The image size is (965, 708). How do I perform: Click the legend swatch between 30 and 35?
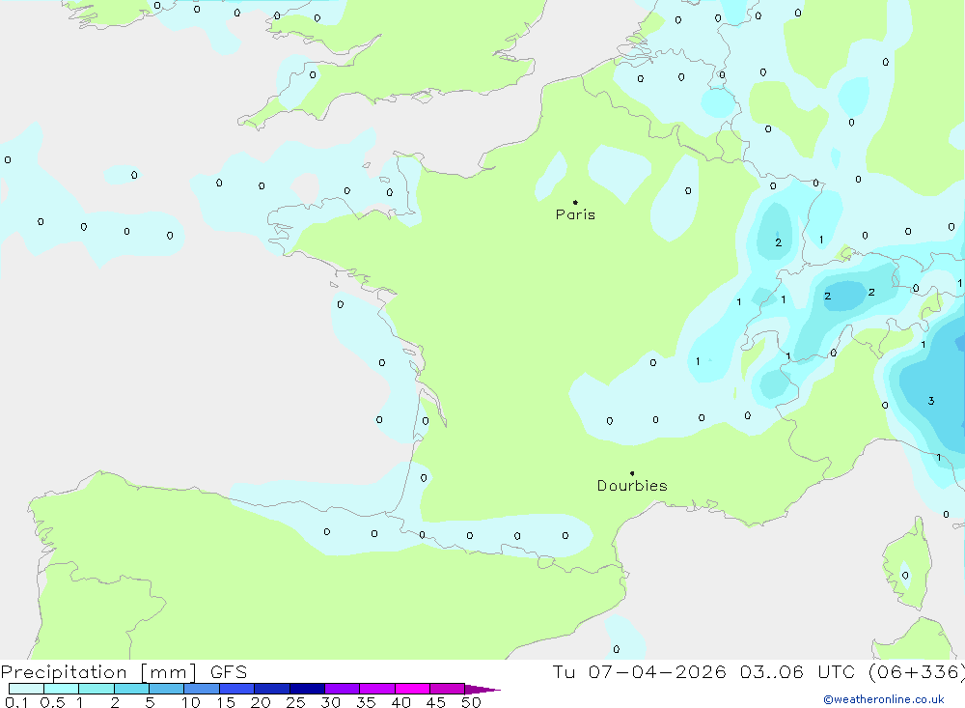343,689
